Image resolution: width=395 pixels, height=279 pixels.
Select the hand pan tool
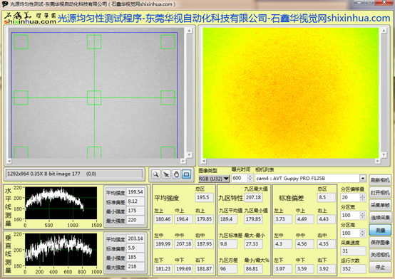(x=176, y=174)
